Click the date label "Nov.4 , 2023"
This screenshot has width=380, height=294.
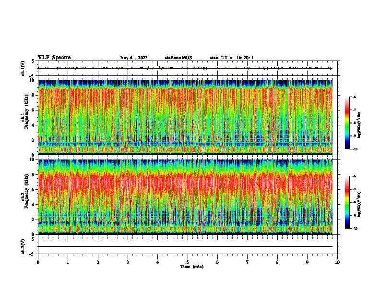pos(134,58)
